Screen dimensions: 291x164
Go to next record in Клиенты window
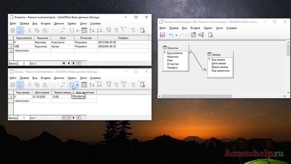point(74,63)
